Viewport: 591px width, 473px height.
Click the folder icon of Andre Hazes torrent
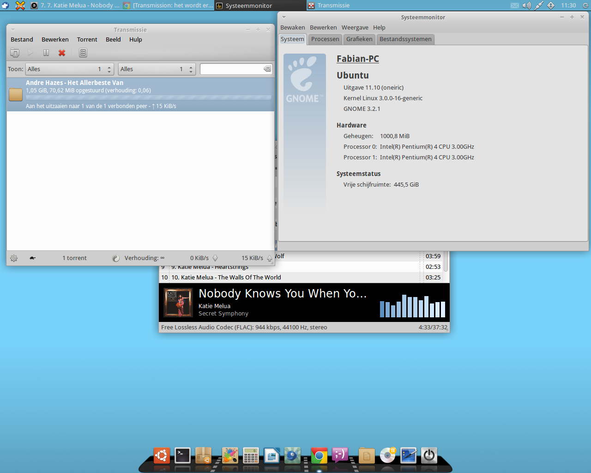tap(16, 94)
